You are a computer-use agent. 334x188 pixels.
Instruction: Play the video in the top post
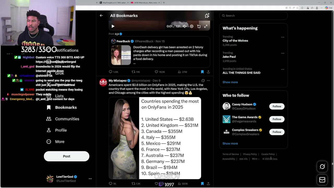[x=113, y=26]
